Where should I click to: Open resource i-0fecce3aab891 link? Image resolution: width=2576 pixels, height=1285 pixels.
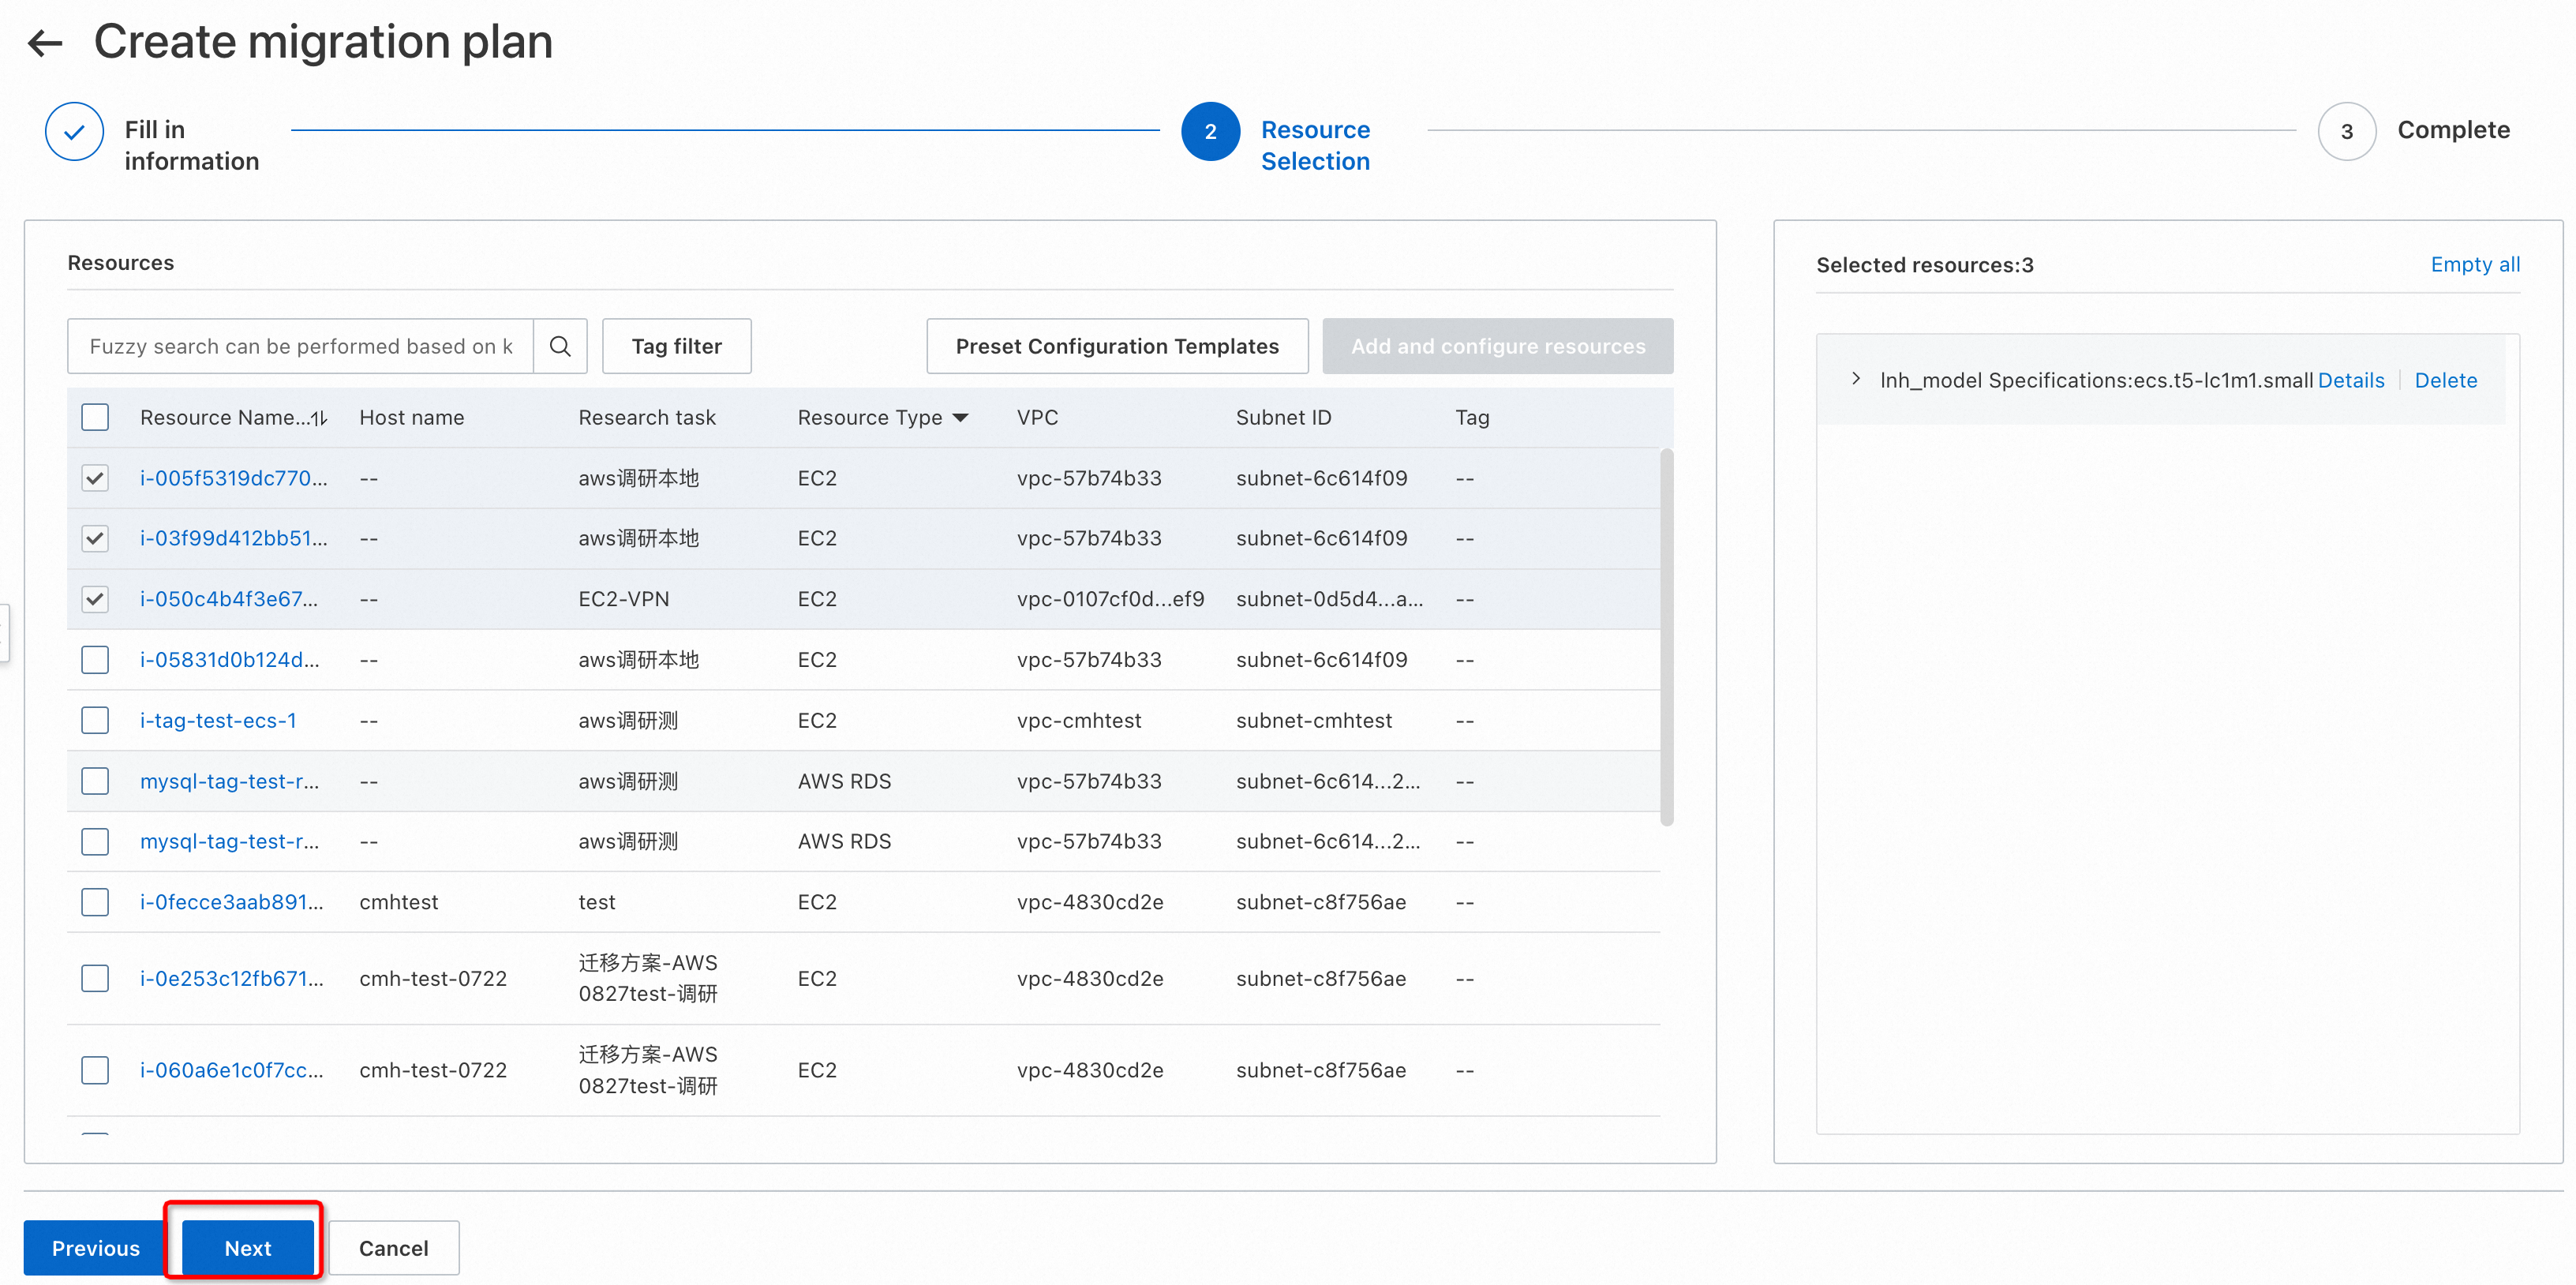coord(232,902)
